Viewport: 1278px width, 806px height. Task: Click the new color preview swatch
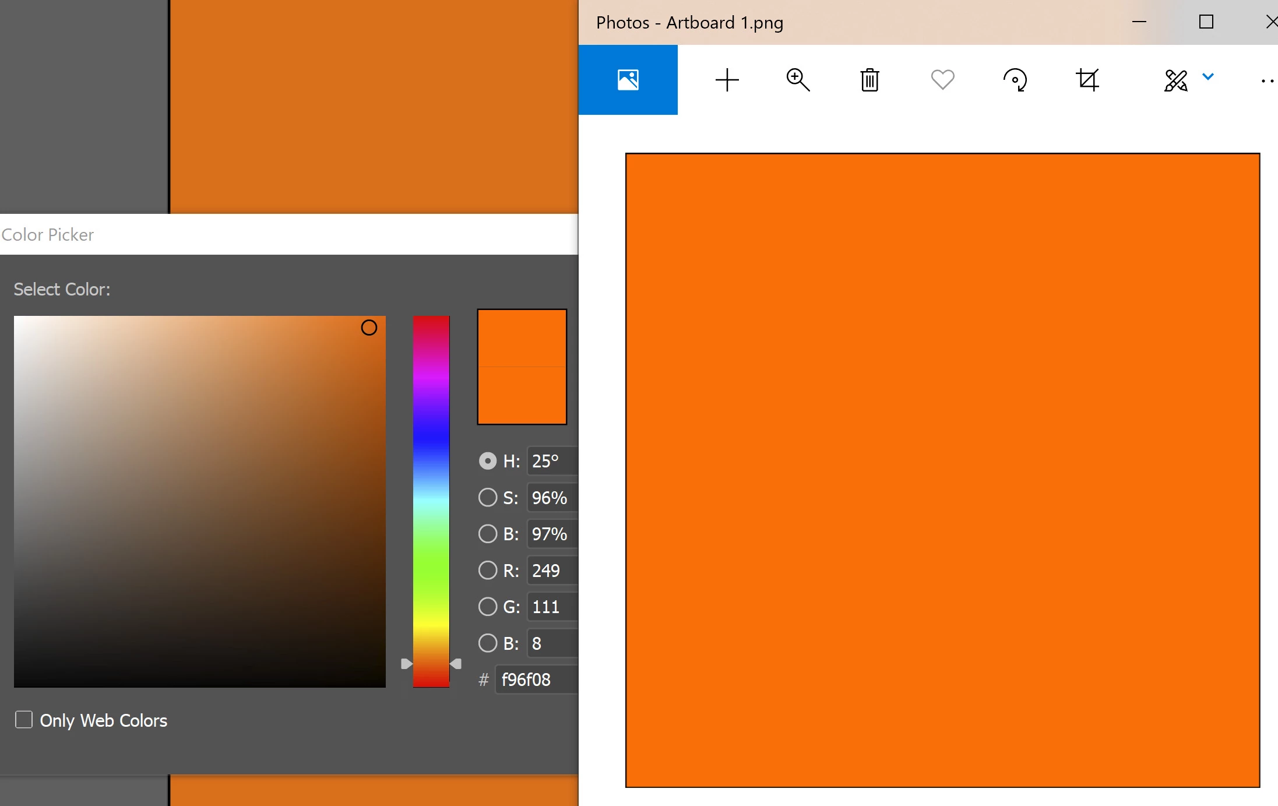[x=522, y=338]
